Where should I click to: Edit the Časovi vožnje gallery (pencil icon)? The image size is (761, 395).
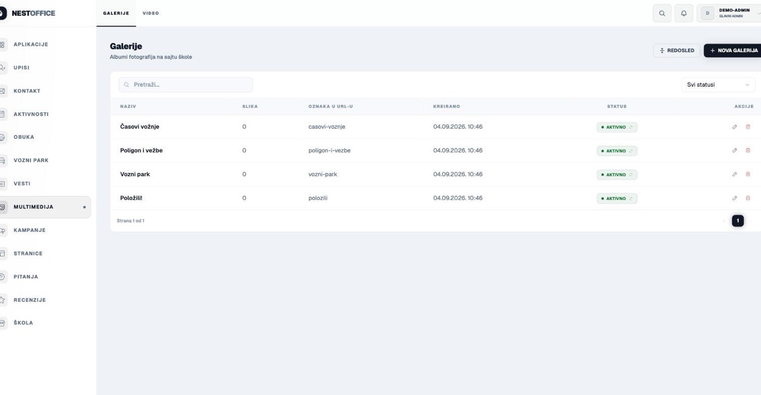point(734,127)
